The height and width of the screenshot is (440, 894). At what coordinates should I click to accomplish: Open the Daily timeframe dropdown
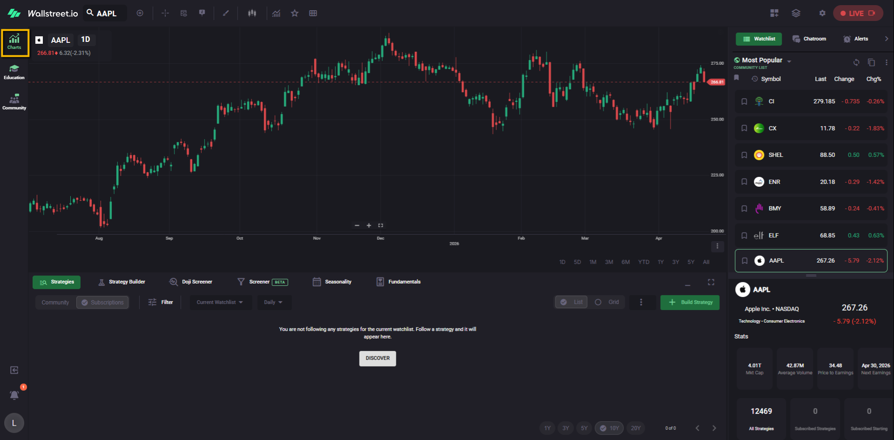[273, 302]
